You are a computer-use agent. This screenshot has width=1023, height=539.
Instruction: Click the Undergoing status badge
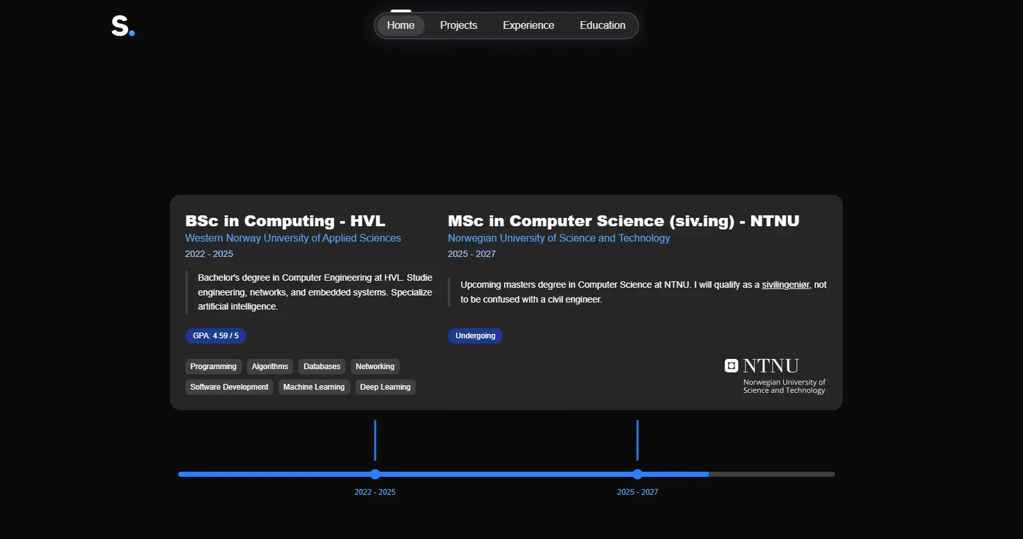coord(475,336)
